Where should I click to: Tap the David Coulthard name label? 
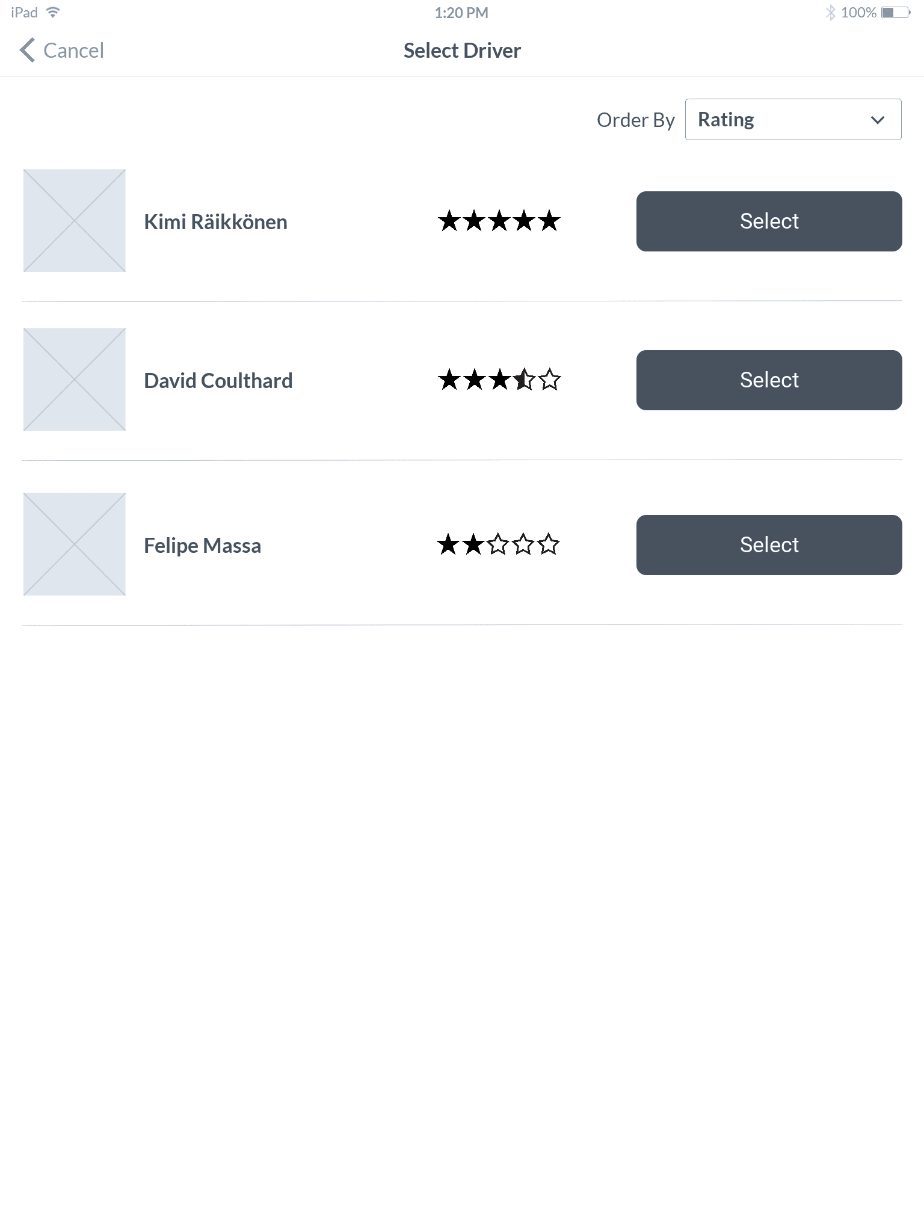point(218,381)
